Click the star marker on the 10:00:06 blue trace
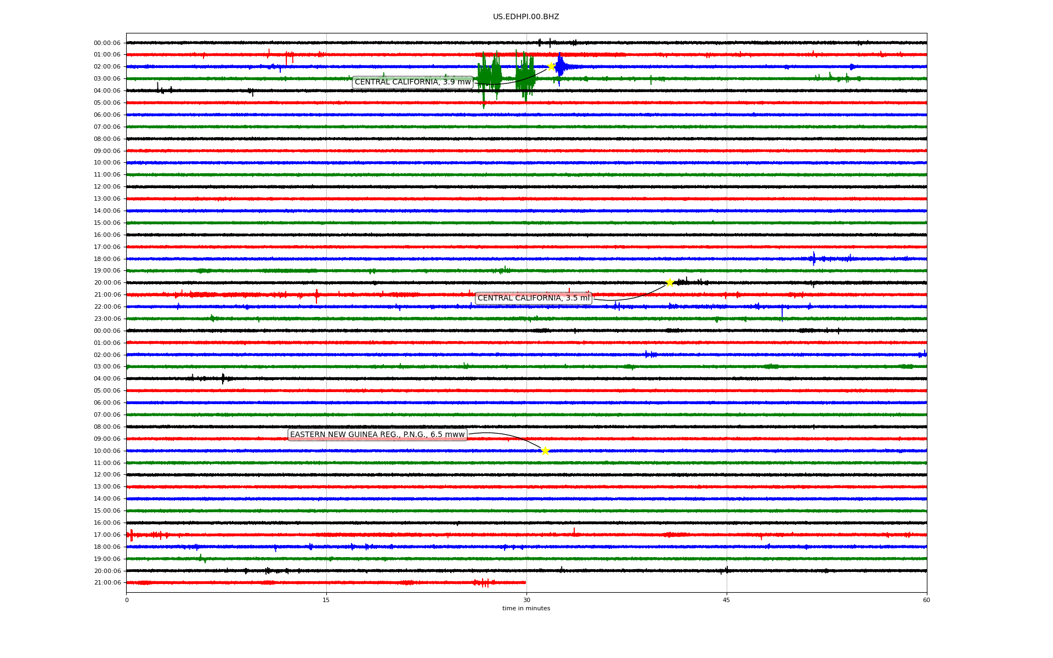The image size is (1053, 658). [545, 451]
